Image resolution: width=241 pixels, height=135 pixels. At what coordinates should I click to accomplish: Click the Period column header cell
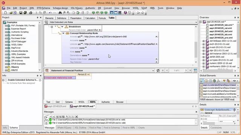84,75
